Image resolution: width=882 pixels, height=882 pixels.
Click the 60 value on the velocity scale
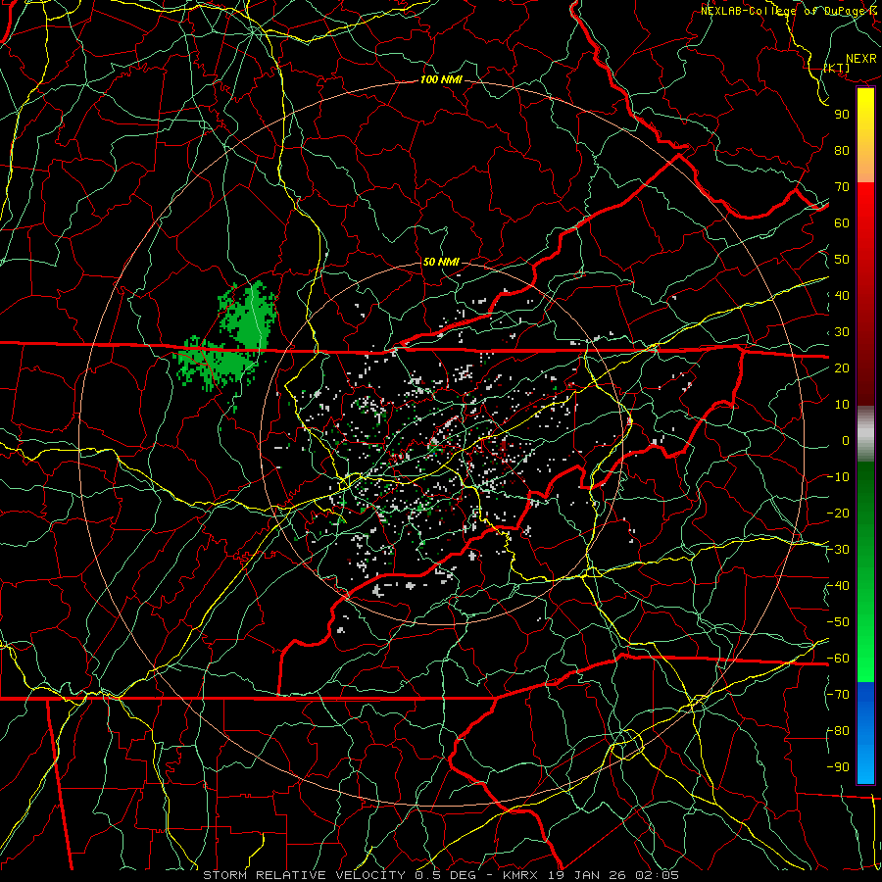coord(842,222)
